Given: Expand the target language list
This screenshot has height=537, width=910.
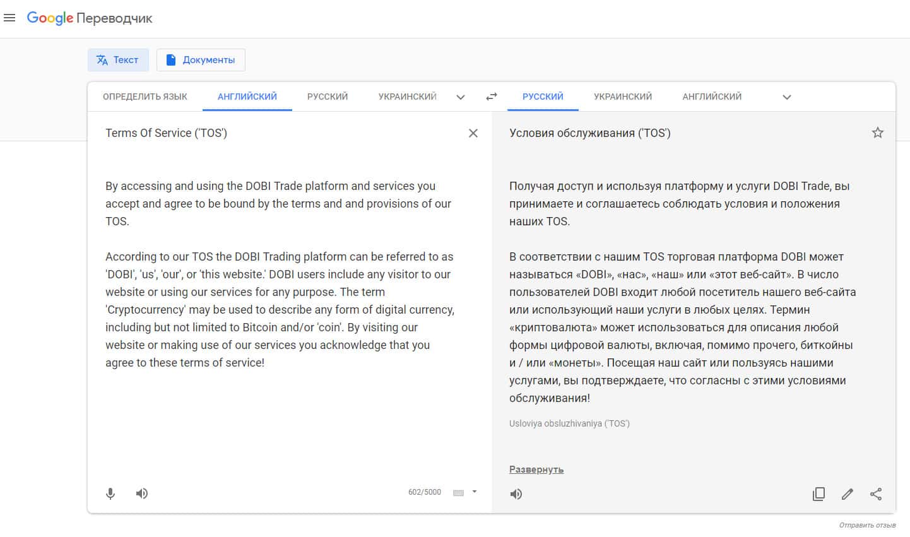Looking at the screenshot, I should pos(787,97).
